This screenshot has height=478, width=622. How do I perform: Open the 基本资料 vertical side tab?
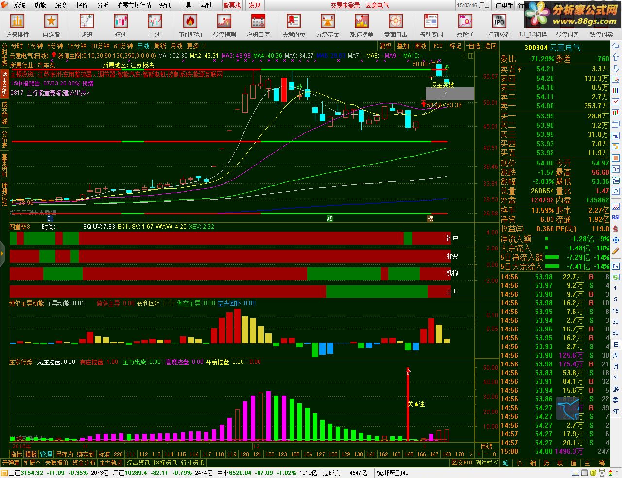coord(4,166)
